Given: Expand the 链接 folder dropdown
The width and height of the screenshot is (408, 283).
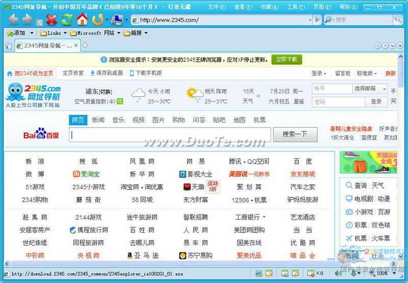Looking at the screenshot, I should click(x=146, y=33).
